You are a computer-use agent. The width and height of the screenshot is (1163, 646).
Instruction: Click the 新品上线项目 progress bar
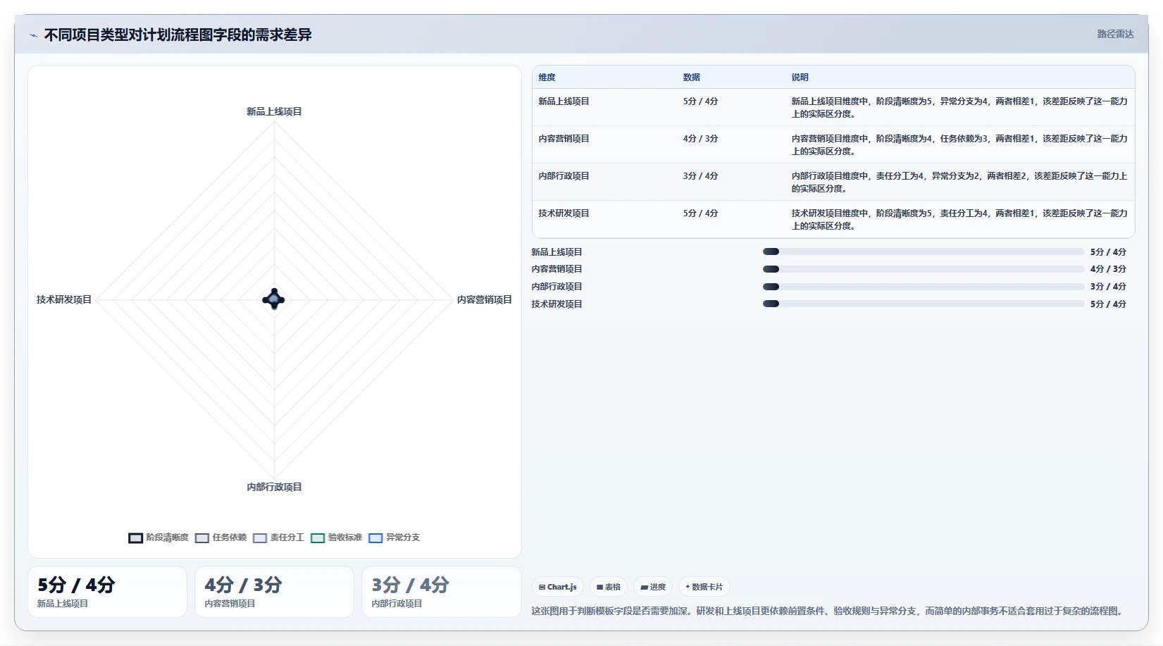(x=923, y=251)
